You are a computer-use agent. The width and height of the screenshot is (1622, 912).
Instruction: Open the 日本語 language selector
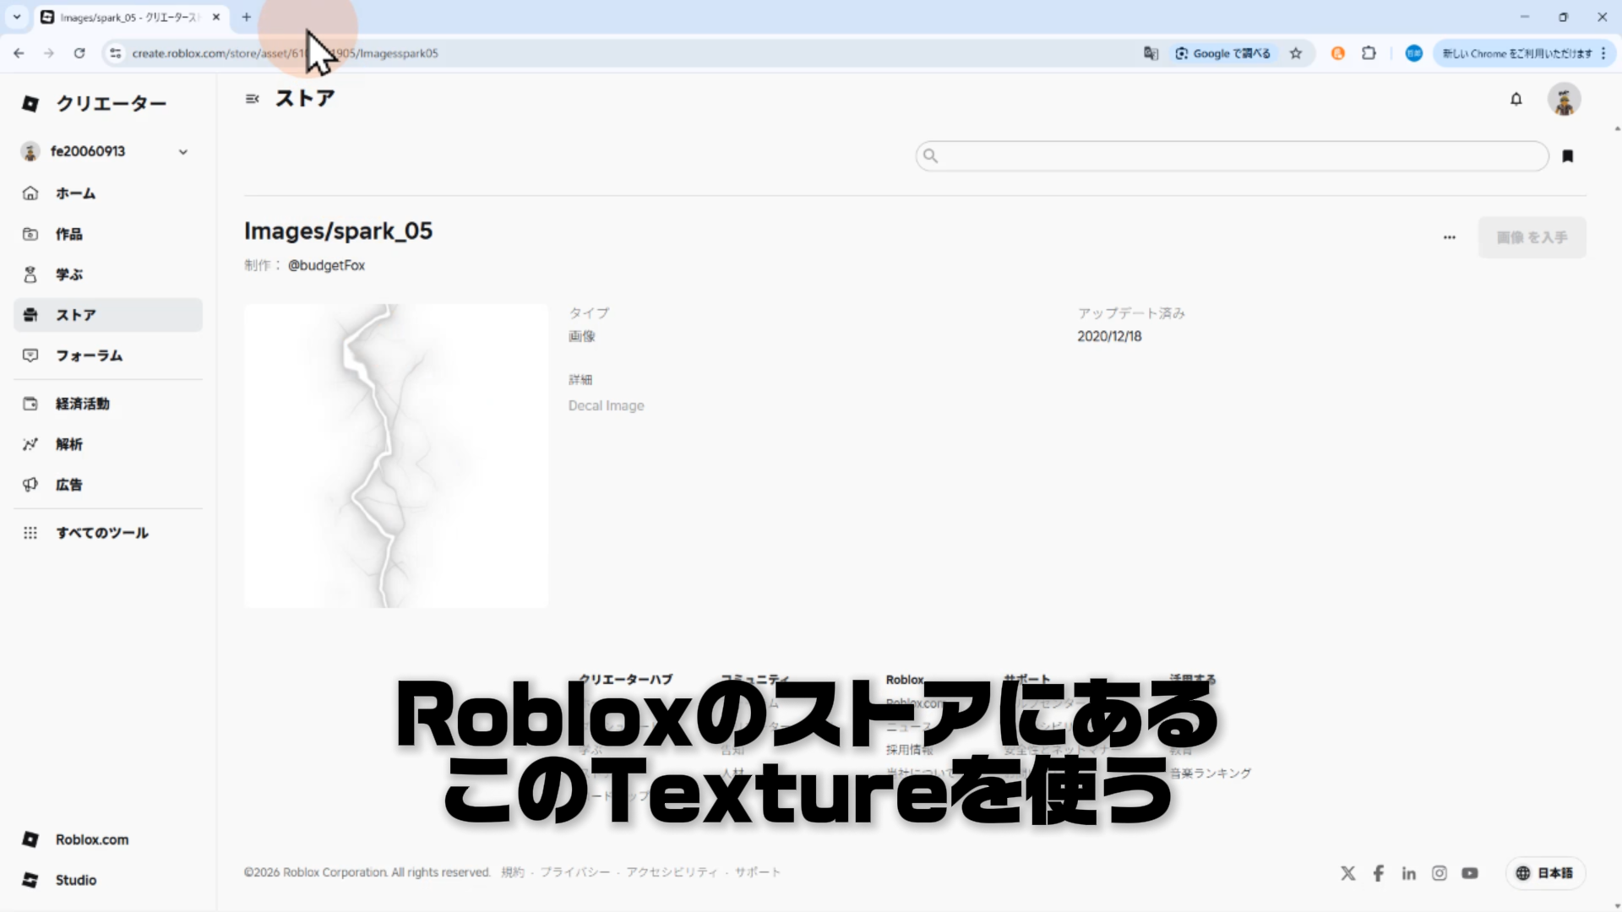click(x=1545, y=873)
